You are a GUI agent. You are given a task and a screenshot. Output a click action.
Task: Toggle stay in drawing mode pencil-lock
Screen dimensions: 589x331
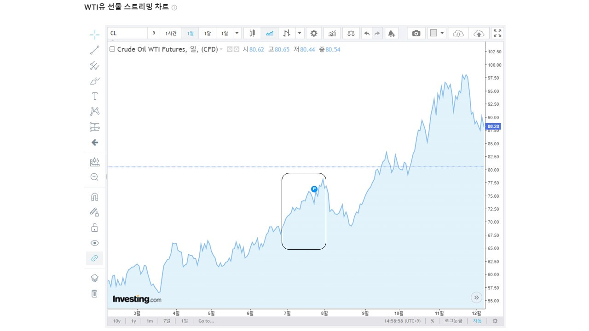[x=94, y=212]
